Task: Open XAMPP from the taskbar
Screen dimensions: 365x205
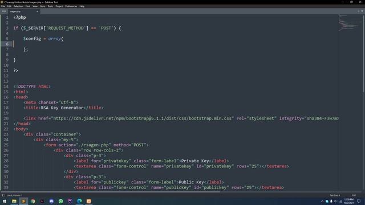Action: click(89, 201)
